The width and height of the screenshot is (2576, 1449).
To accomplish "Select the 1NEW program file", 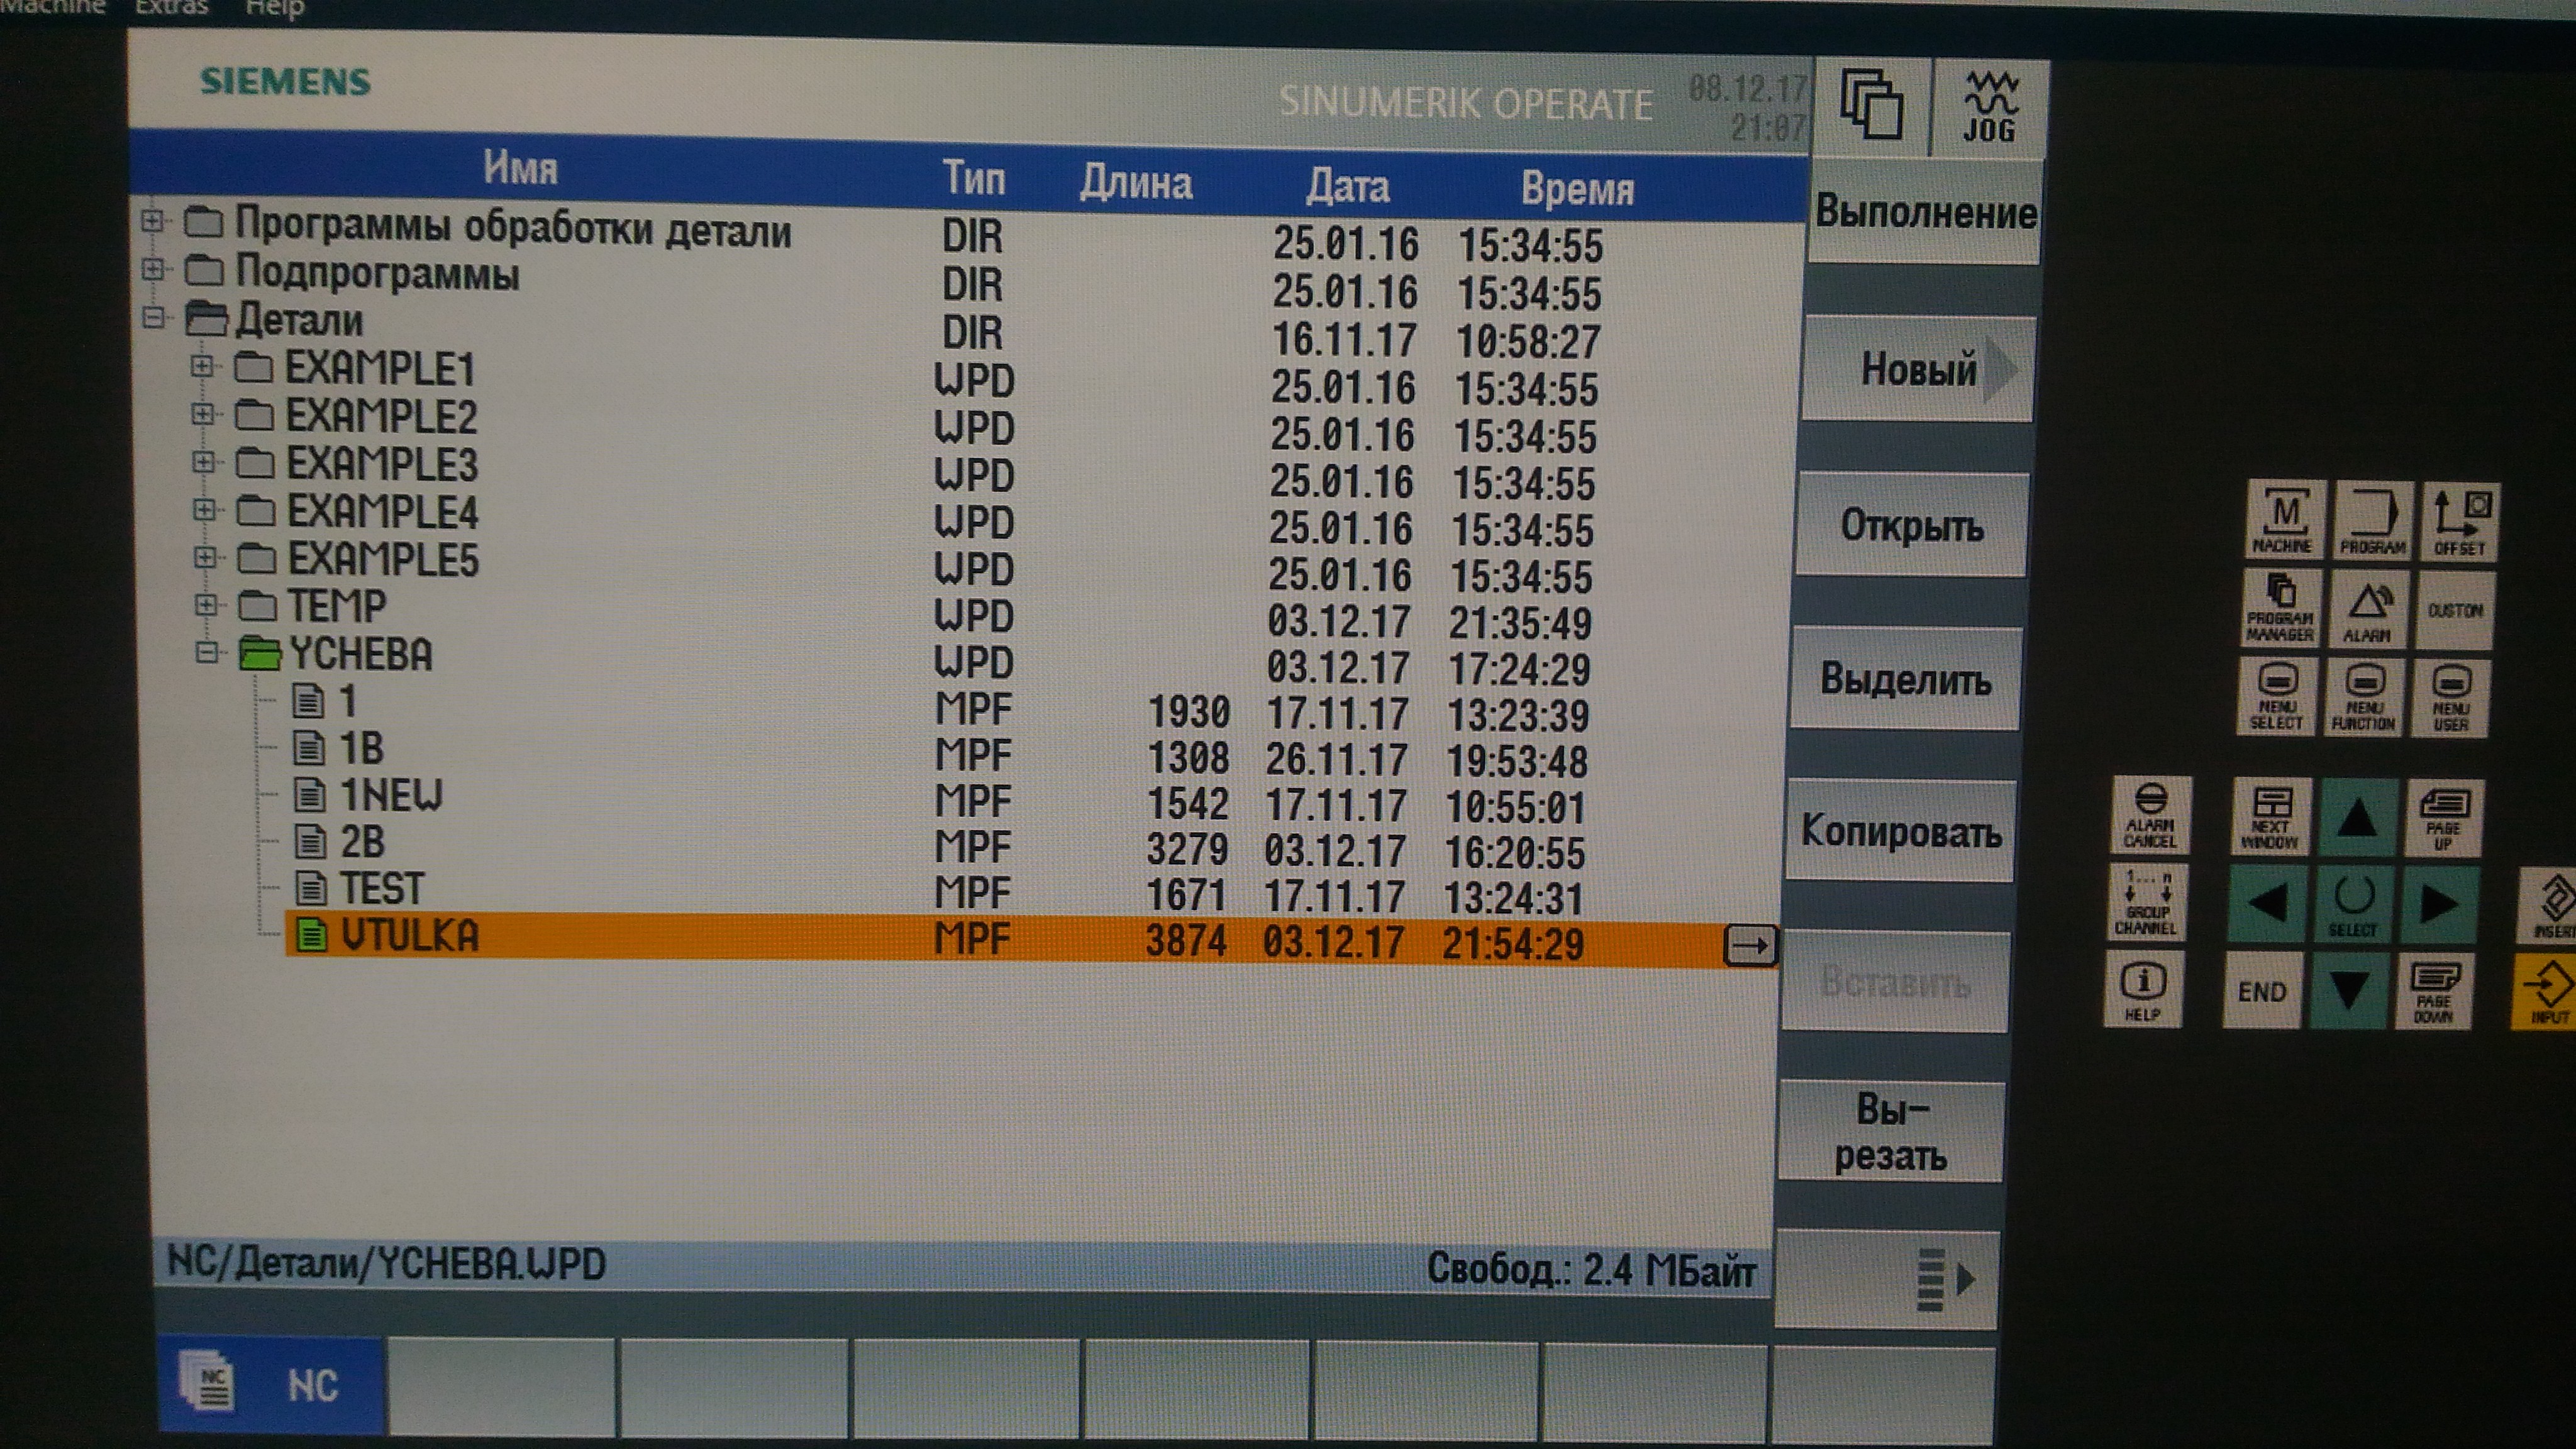I will tap(390, 796).
